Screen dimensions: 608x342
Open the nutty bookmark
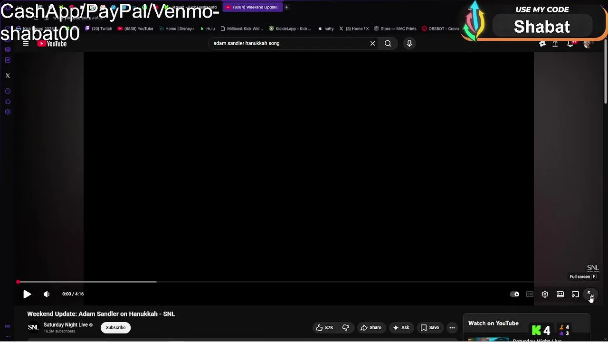click(326, 28)
